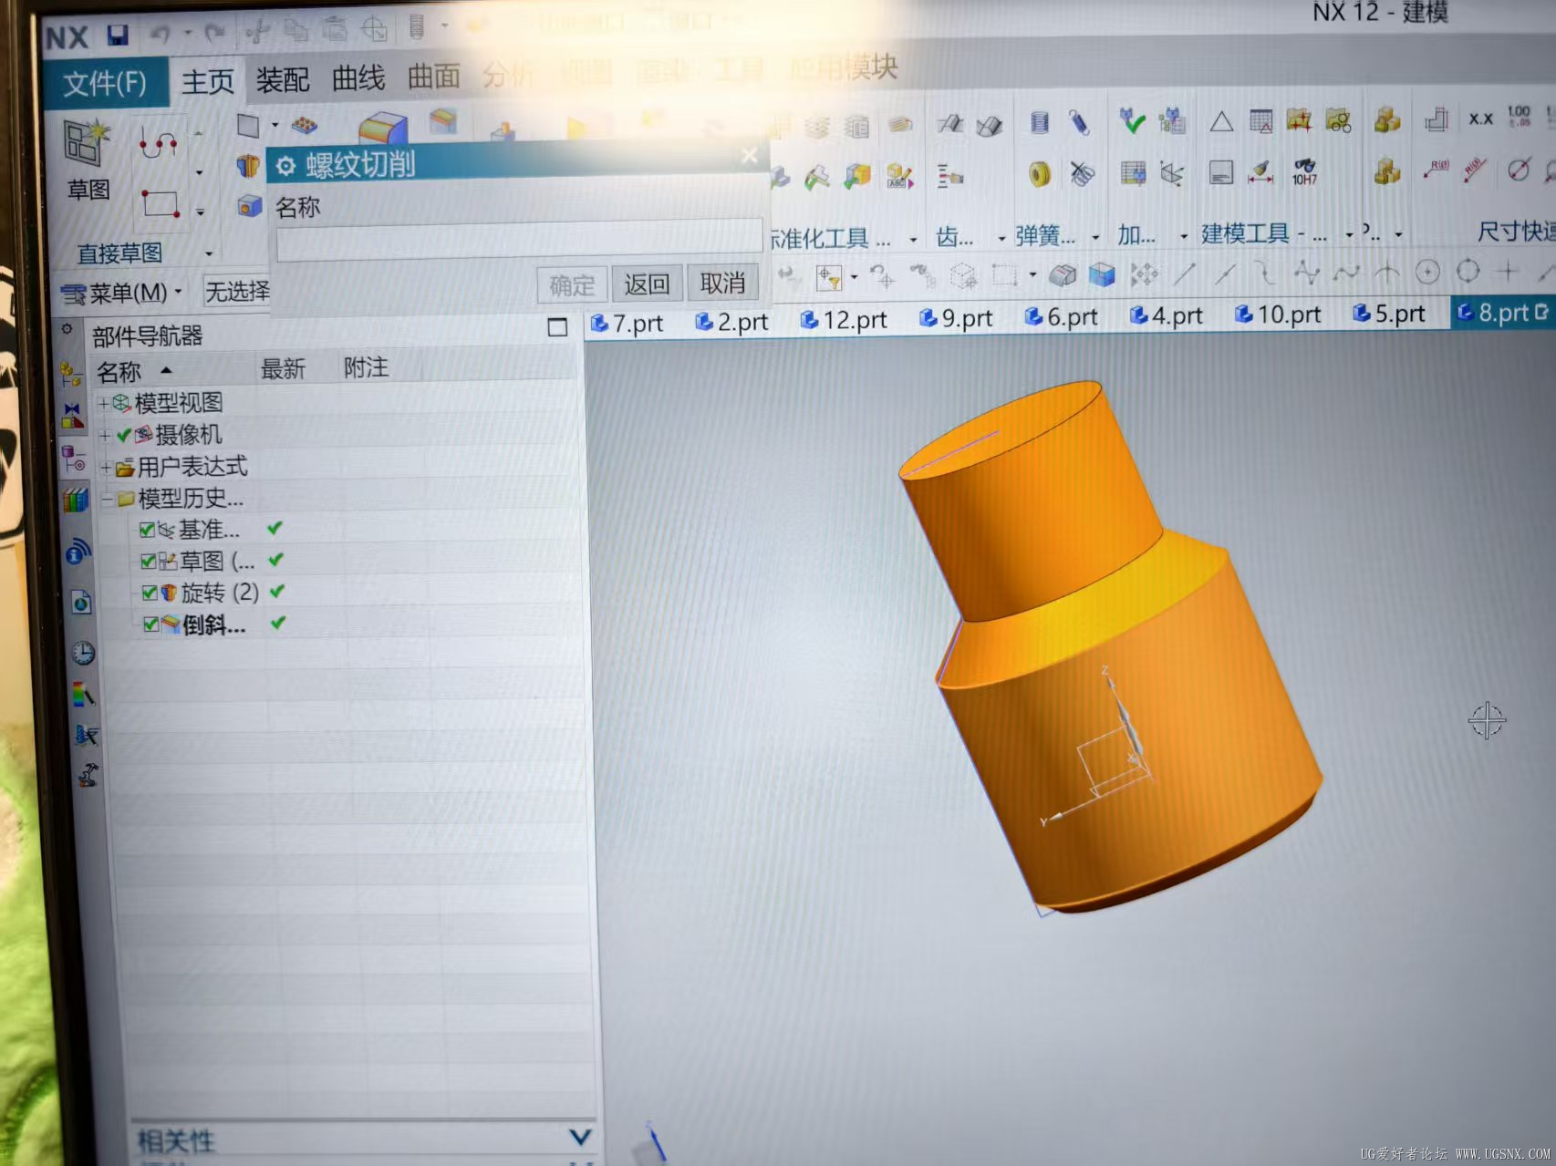Collapse the 模型历史 folder node
The height and width of the screenshot is (1166, 1556).
(x=108, y=499)
